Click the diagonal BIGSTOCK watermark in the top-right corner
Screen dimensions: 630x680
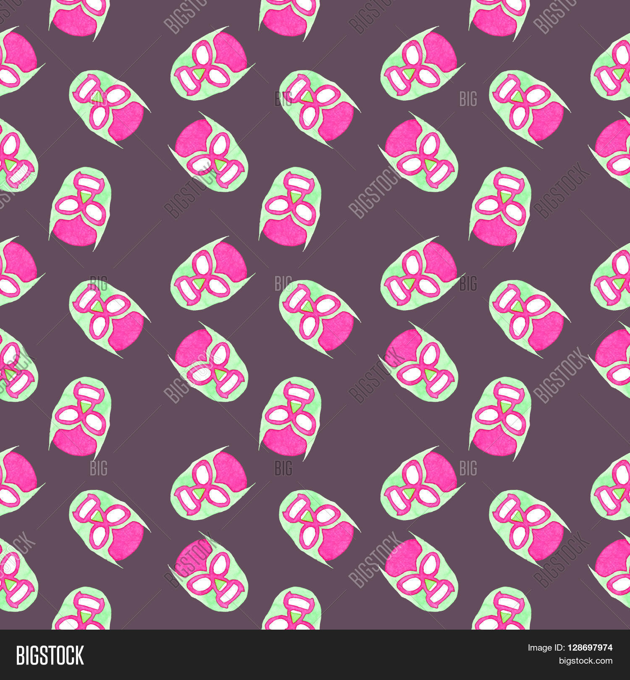pos(554,17)
